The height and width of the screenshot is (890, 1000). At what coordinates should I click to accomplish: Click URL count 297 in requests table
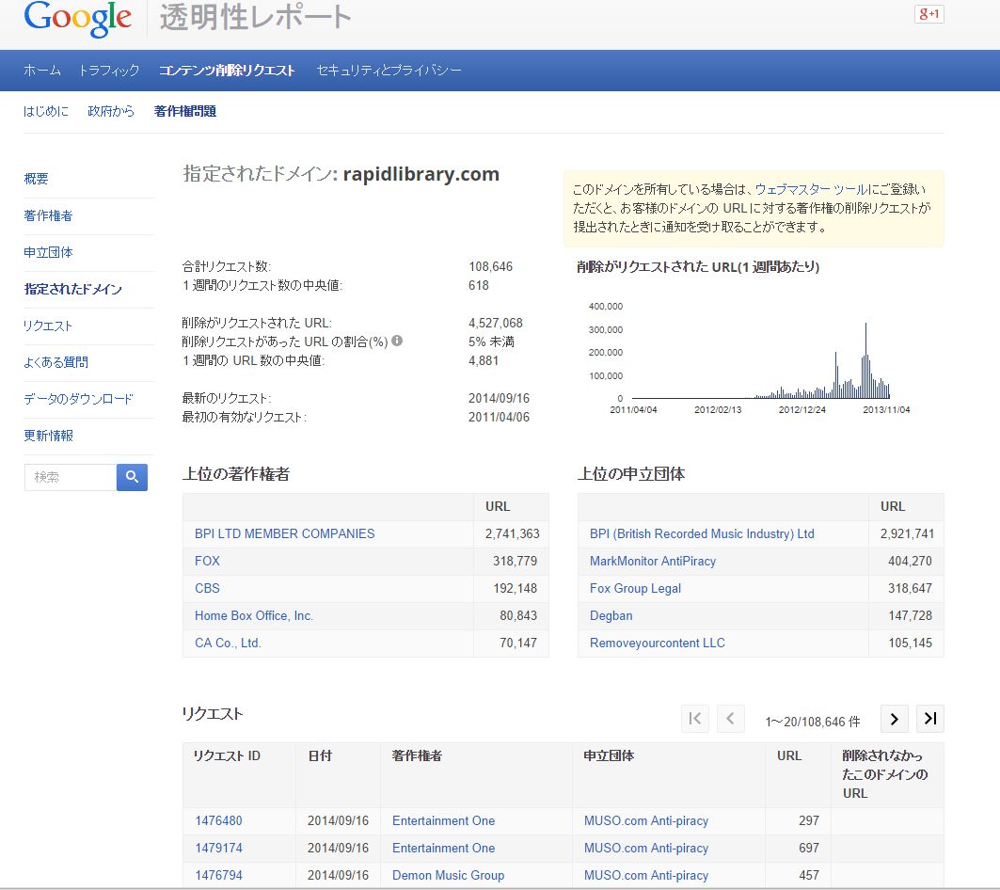(809, 820)
